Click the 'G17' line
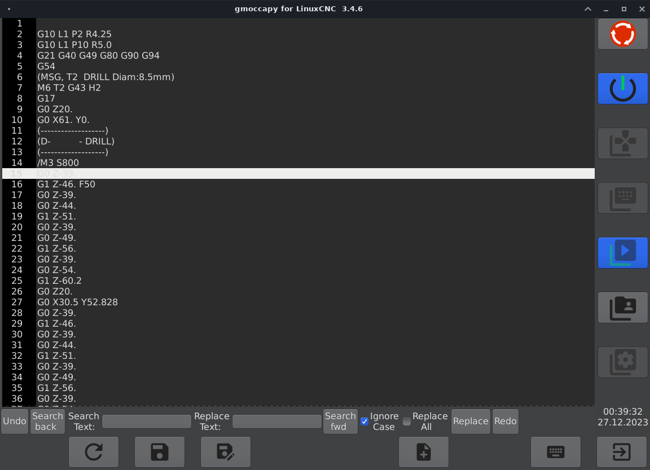Image resolution: width=650 pixels, height=470 pixels. [x=46, y=99]
